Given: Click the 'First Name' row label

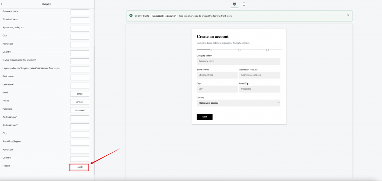Looking at the screenshot, I should point(8,76).
